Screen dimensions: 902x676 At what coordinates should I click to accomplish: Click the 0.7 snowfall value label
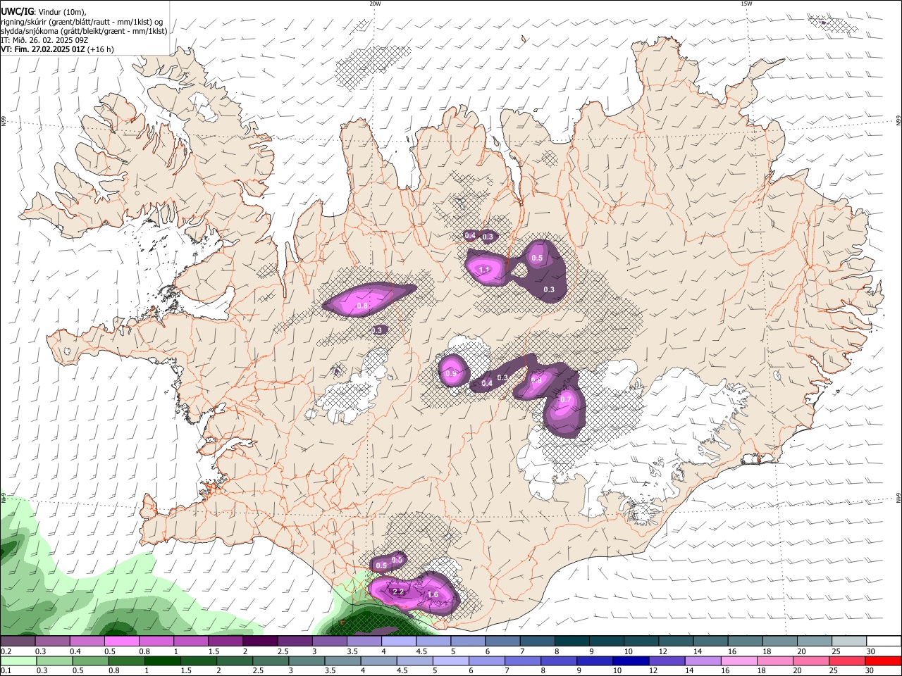[x=566, y=399]
